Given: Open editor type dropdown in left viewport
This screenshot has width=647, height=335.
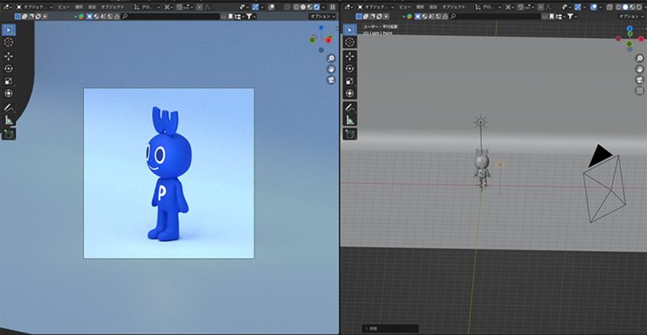Looking at the screenshot, I should point(6,7).
